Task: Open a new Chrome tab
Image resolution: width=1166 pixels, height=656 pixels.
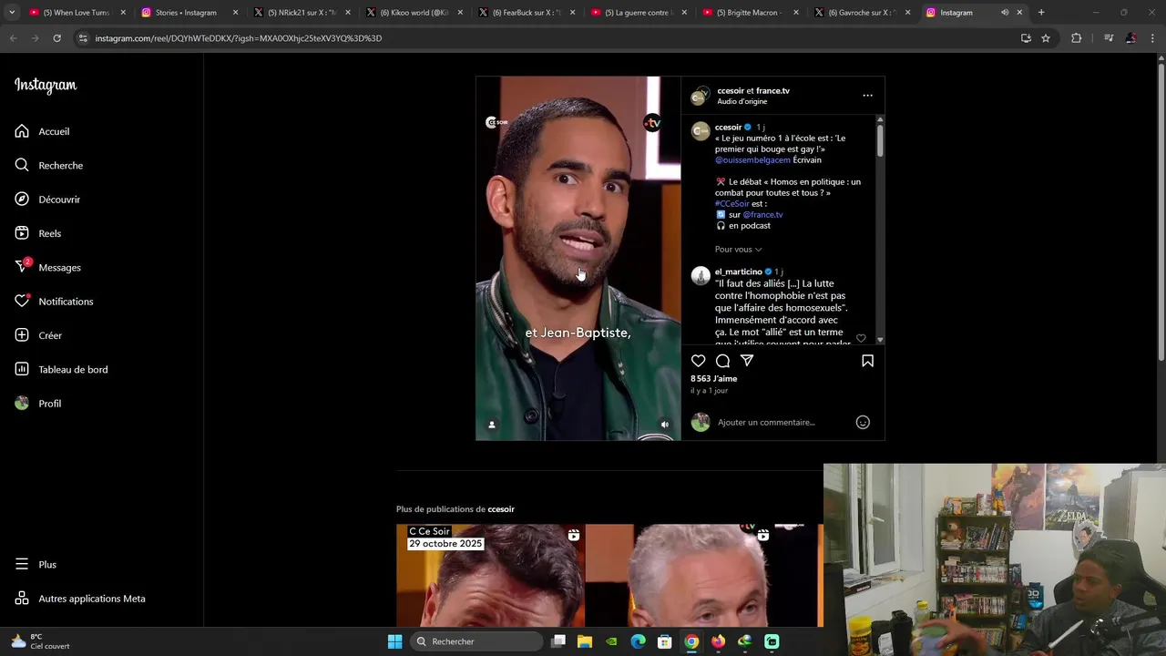Action: [1041, 13]
